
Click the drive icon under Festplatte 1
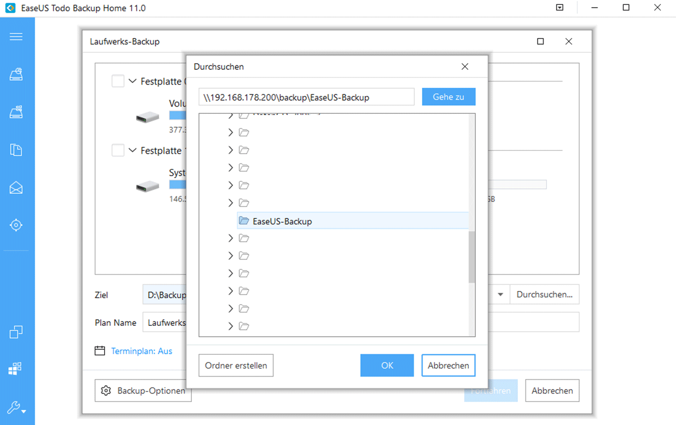click(x=148, y=186)
